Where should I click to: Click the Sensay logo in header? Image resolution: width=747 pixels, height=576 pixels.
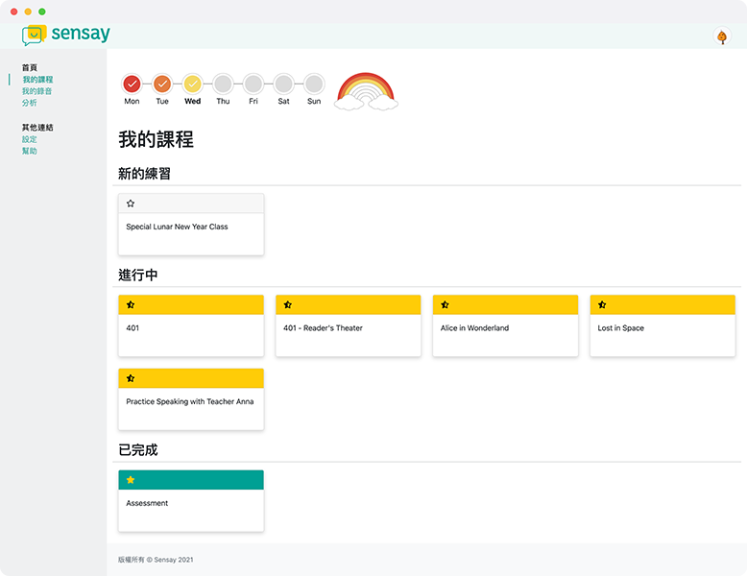click(66, 35)
